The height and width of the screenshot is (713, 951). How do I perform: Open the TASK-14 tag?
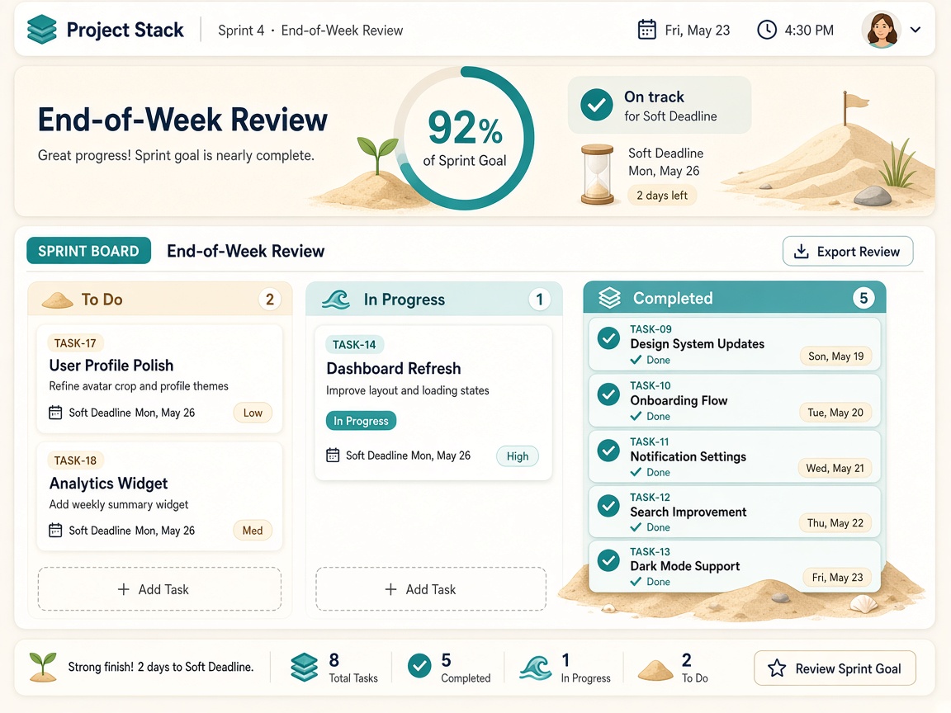[354, 344]
